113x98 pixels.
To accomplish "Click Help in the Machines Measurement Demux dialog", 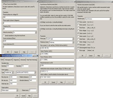I will click(x=99, y=56).
